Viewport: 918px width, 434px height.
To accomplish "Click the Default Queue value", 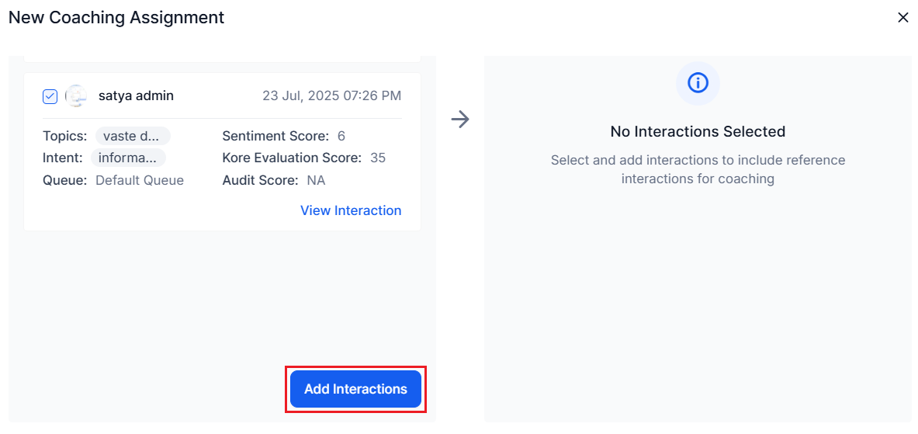I will (140, 180).
